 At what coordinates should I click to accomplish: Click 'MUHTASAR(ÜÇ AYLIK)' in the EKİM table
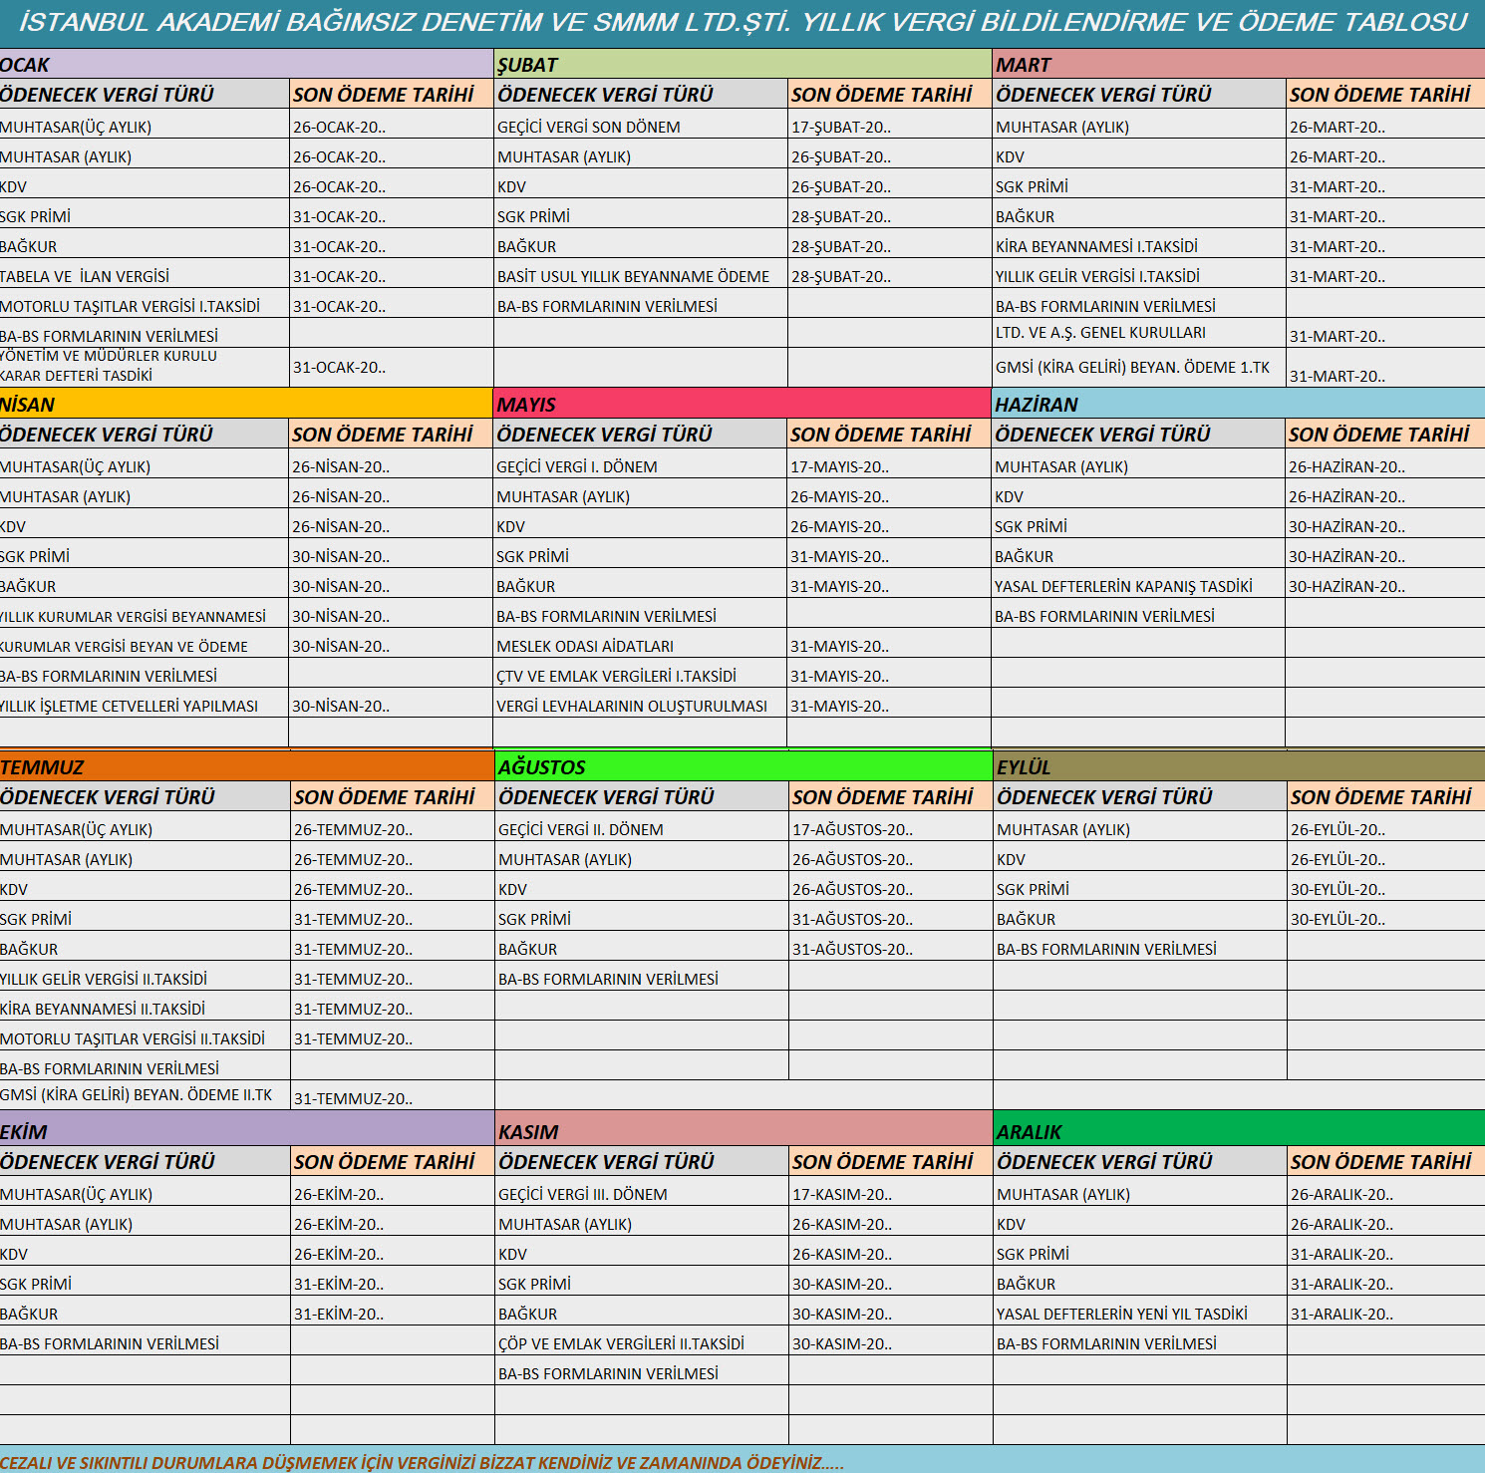[146, 1193]
